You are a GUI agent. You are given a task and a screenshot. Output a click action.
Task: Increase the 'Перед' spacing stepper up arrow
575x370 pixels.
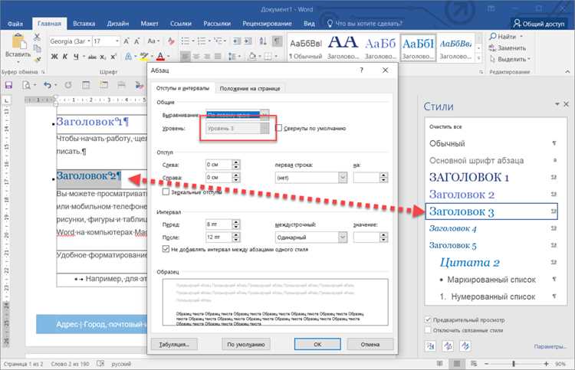[x=236, y=221]
